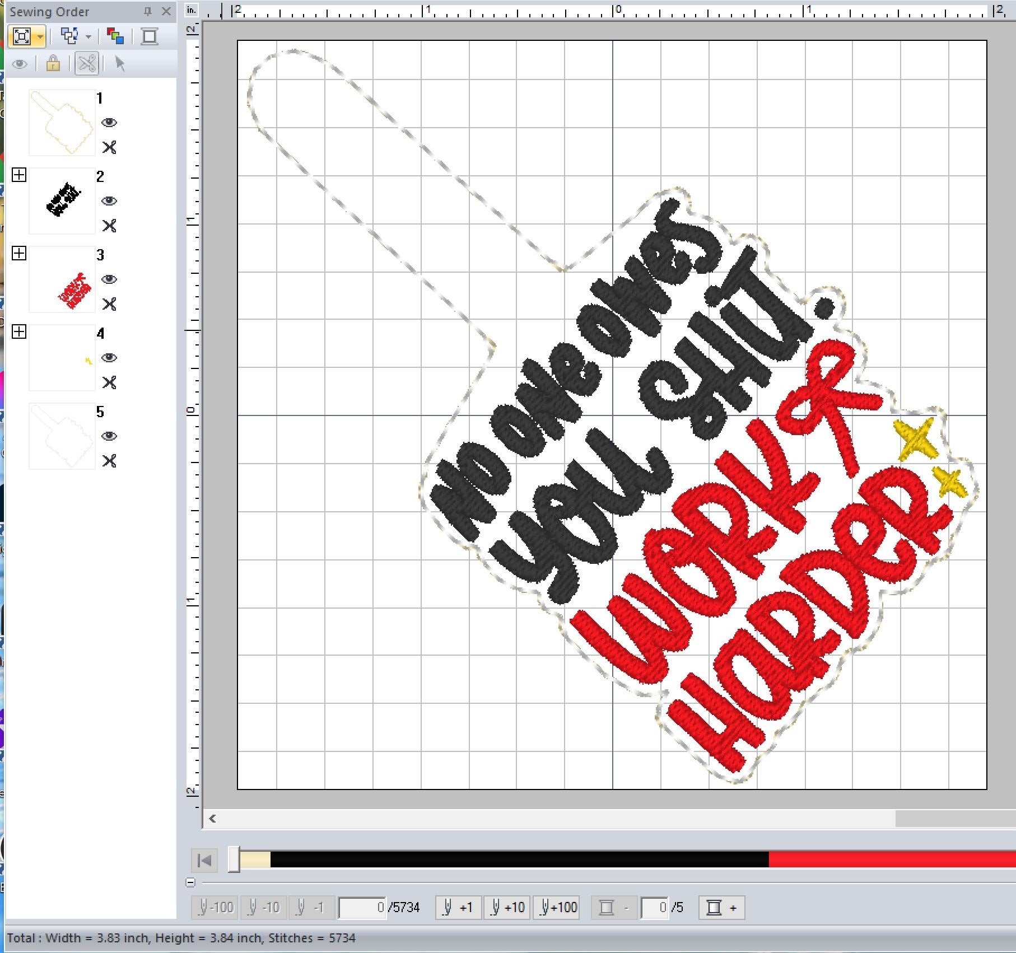Step back one stitch with the -1 button
1016x953 pixels.
click(x=311, y=908)
